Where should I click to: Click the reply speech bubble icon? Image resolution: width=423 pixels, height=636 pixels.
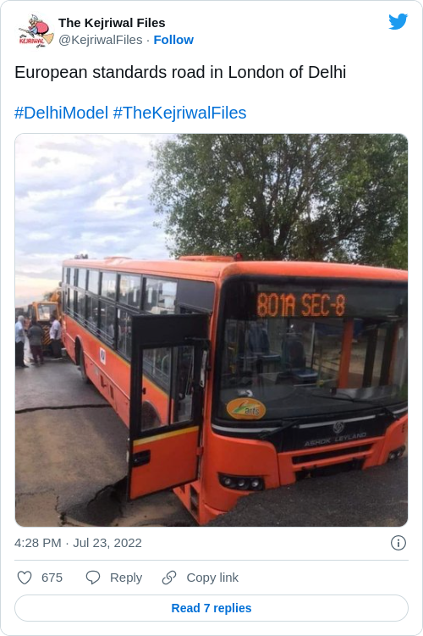pos(93,578)
